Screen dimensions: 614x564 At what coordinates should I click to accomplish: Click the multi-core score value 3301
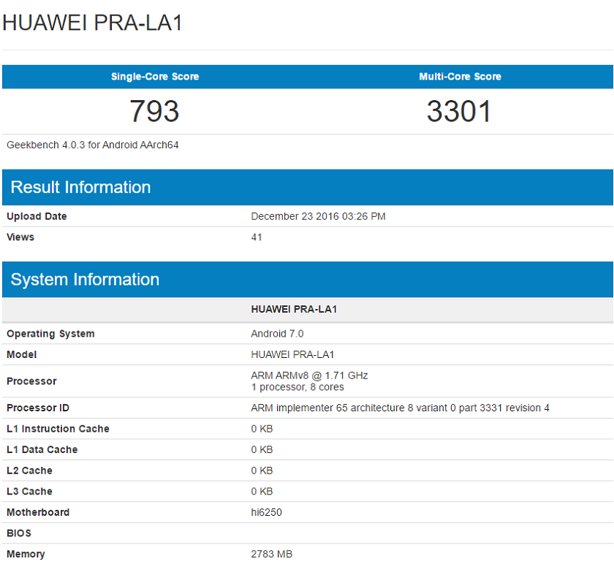pyautogui.click(x=459, y=111)
